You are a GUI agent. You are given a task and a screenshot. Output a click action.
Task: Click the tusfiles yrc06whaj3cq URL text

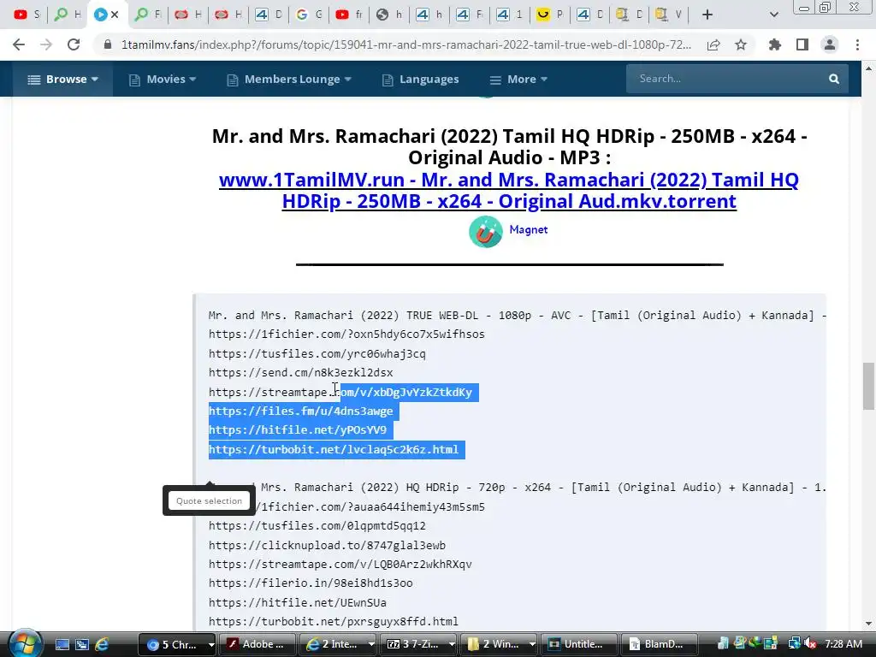point(317,353)
